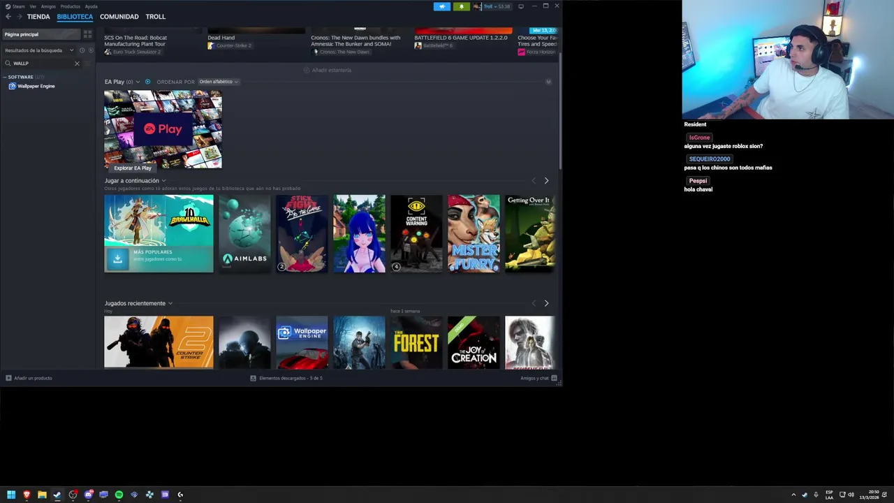Open BATTLEFIELD 6 GAME UPDATE news
The width and height of the screenshot is (894, 503).
coord(461,38)
